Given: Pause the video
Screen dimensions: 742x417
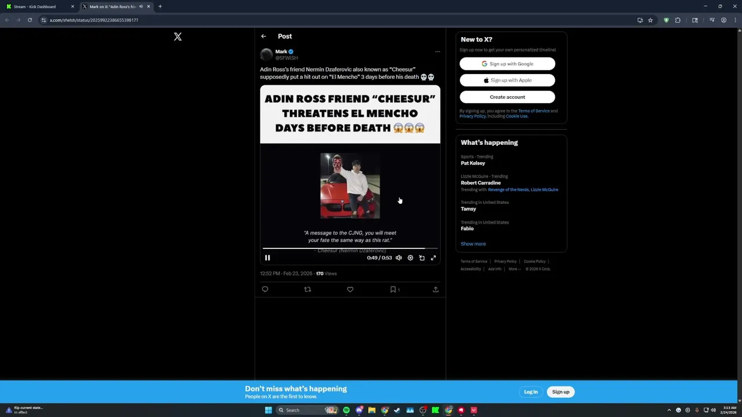Looking at the screenshot, I should click(267, 258).
